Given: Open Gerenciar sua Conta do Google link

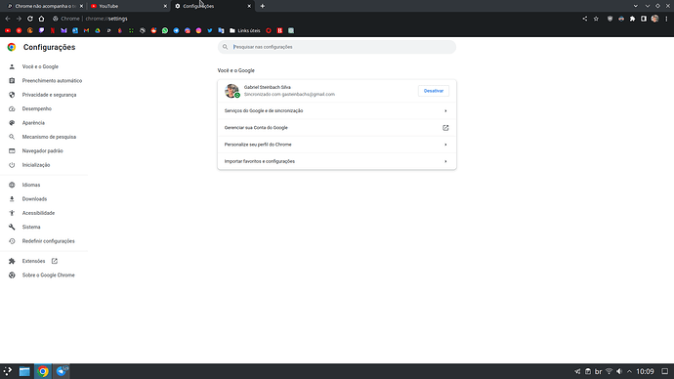Looking at the screenshot, I should [x=337, y=128].
